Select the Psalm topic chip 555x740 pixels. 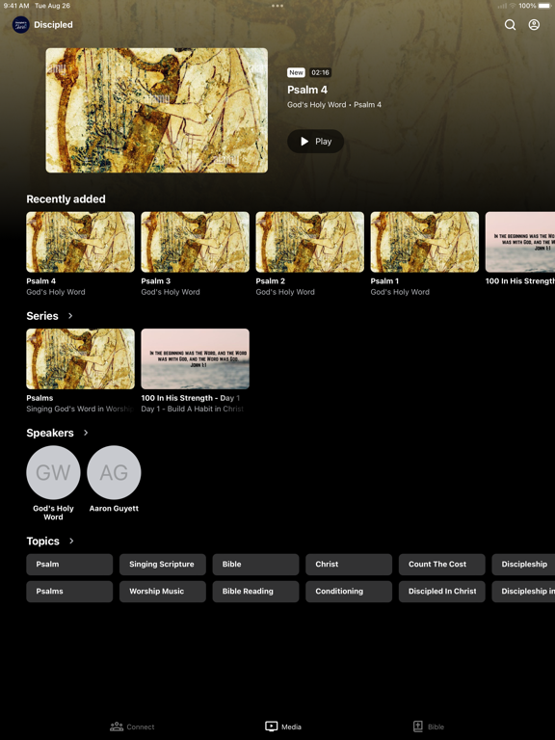click(x=69, y=565)
